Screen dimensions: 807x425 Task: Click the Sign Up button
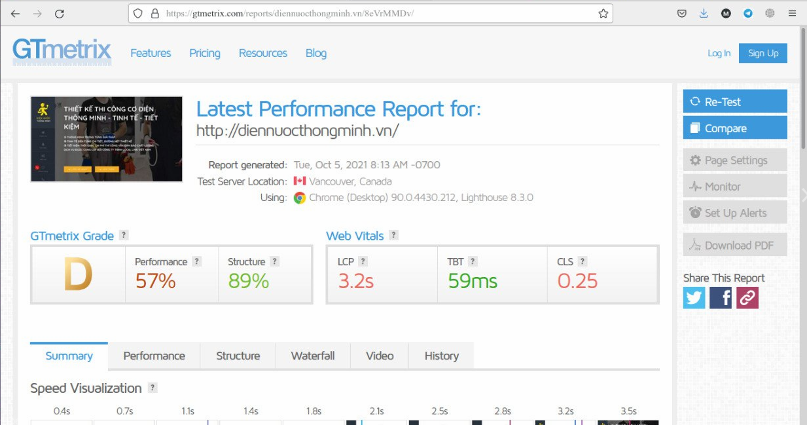point(763,53)
